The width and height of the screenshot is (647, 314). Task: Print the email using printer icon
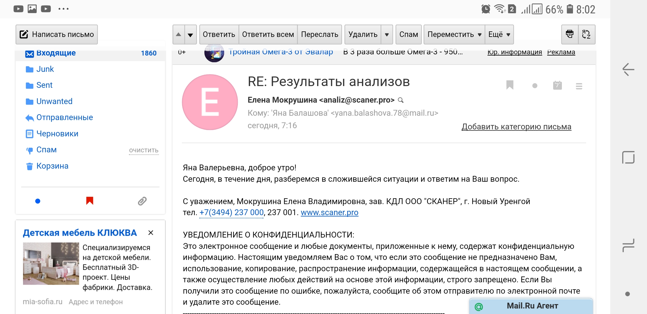click(x=569, y=34)
